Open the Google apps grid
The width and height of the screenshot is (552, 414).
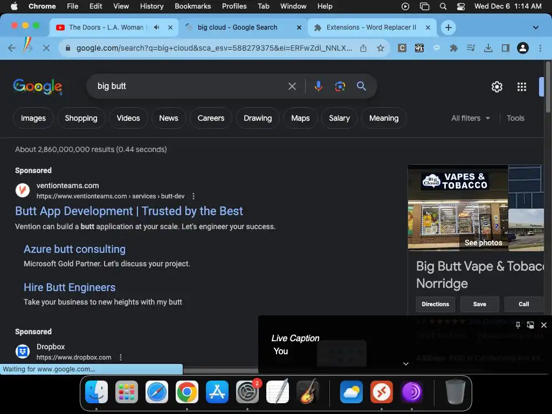pos(522,87)
